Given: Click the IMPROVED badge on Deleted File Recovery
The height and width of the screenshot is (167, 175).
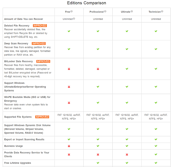Looking at the screenshot, I should [40, 26].
